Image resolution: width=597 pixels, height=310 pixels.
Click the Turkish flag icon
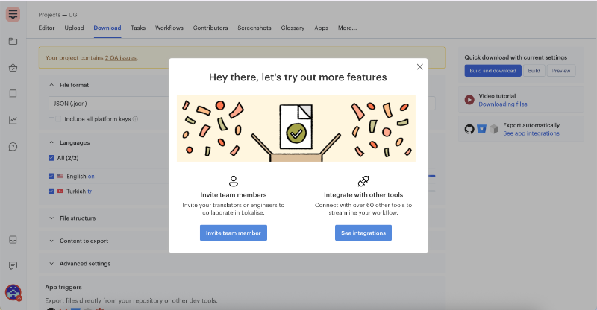click(x=60, y=191)
